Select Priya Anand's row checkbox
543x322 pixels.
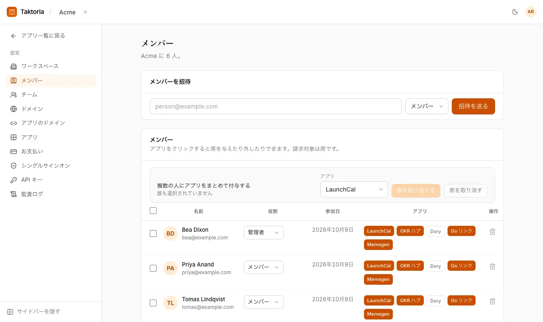click(x=153, y=268)
